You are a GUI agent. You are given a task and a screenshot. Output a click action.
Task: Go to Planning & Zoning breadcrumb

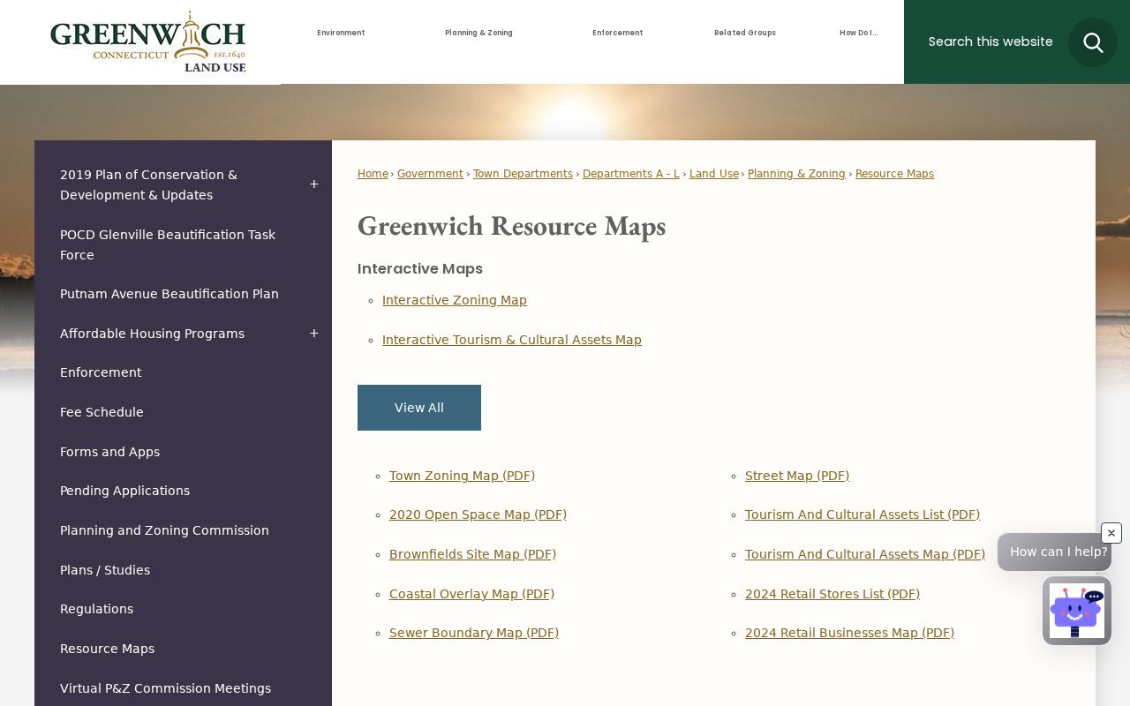coord(796,174)
